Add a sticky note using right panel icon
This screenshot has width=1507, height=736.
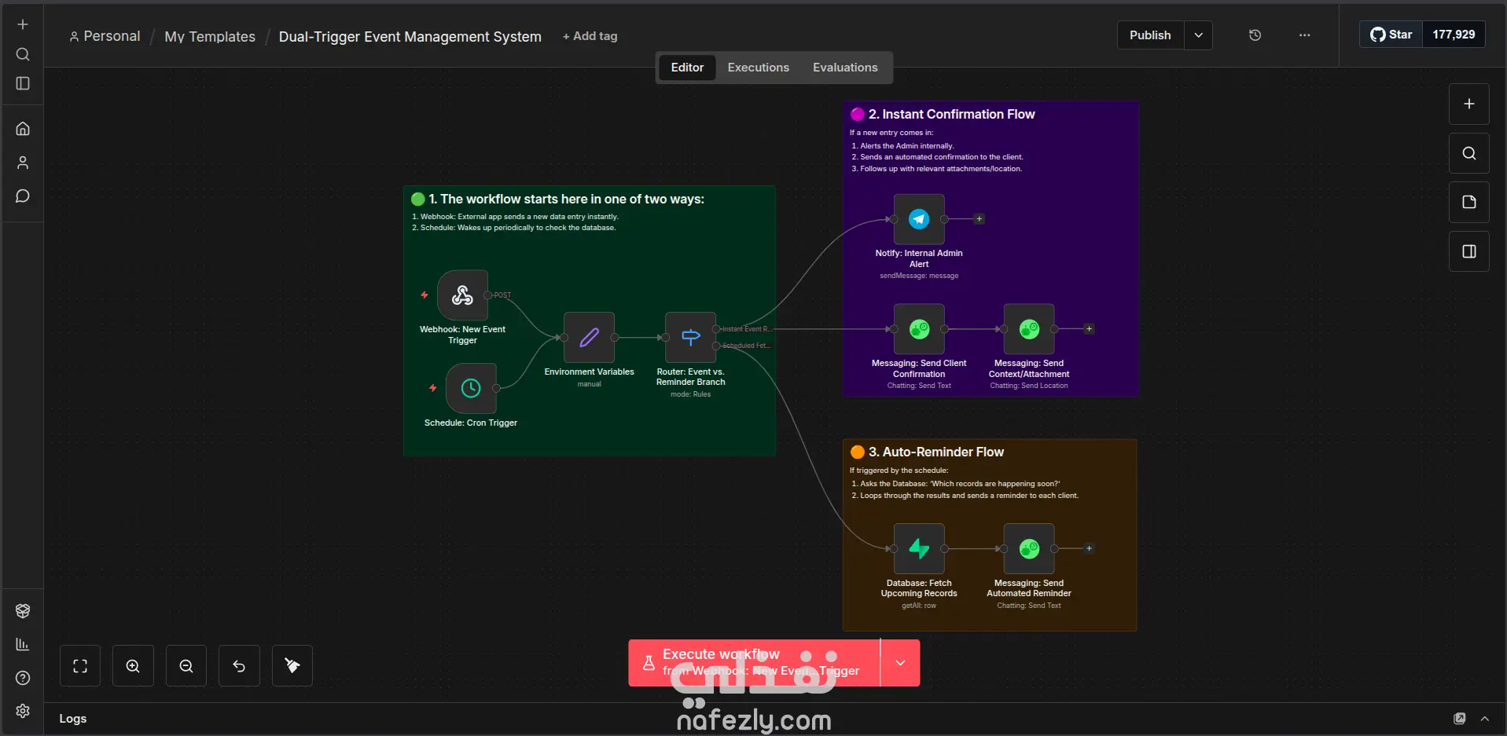click(x=1468, y=203)
